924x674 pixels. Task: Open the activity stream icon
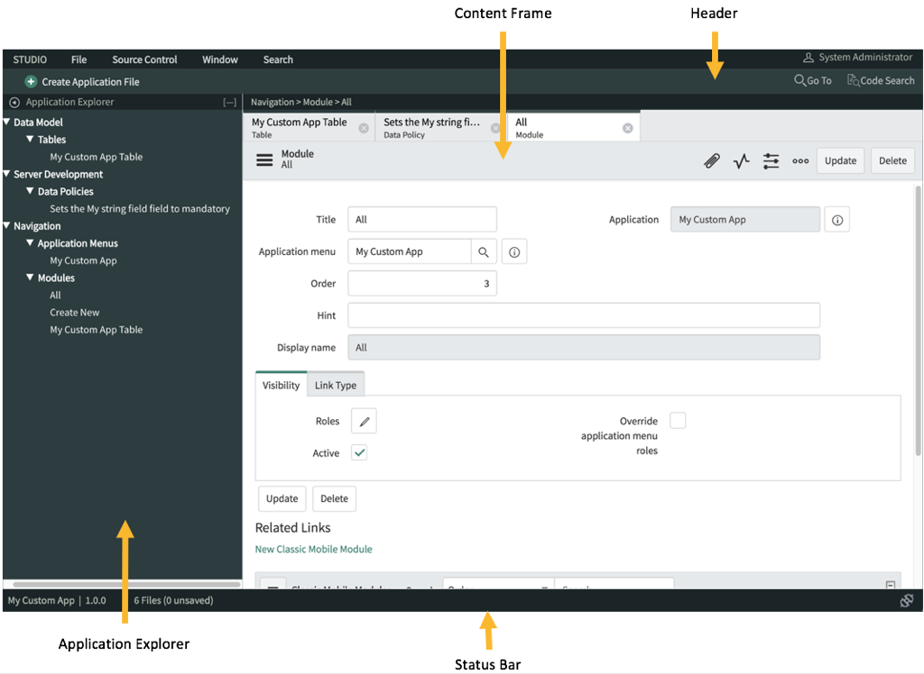pyautogui.click(x=741, y=160)
